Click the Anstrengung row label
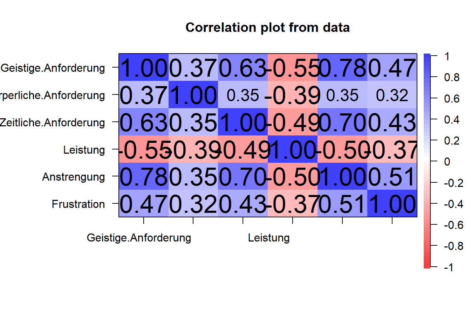Image resolution: width=471 pixels, height=336 pixels. (x=73, y=177)
